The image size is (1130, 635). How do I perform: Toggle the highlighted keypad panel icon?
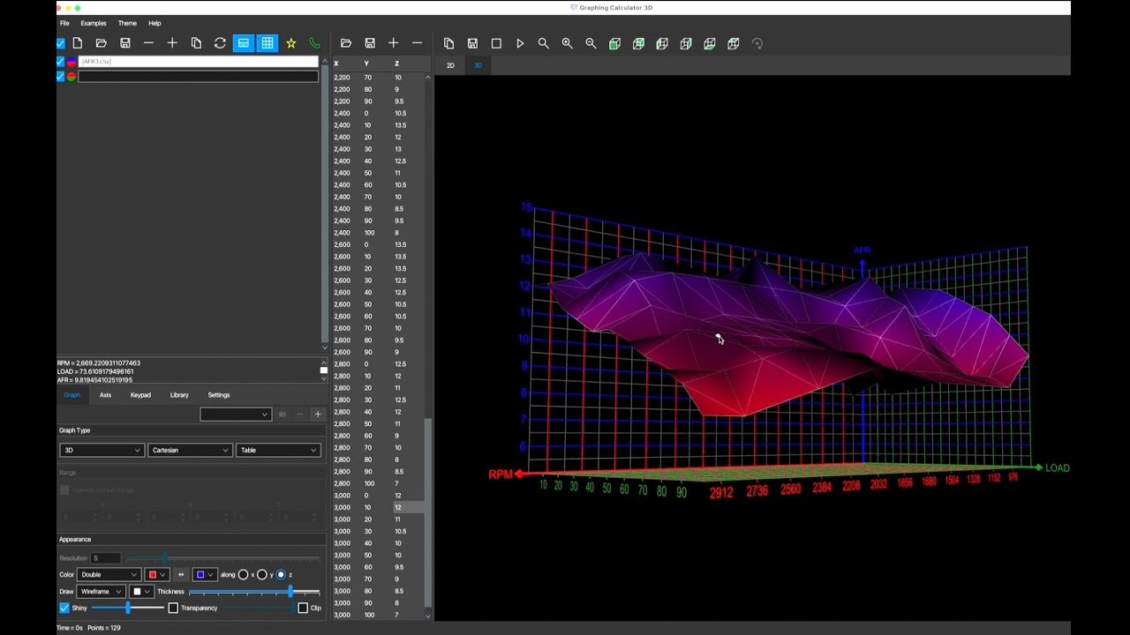pyautogui.click(x=243, y=43)
